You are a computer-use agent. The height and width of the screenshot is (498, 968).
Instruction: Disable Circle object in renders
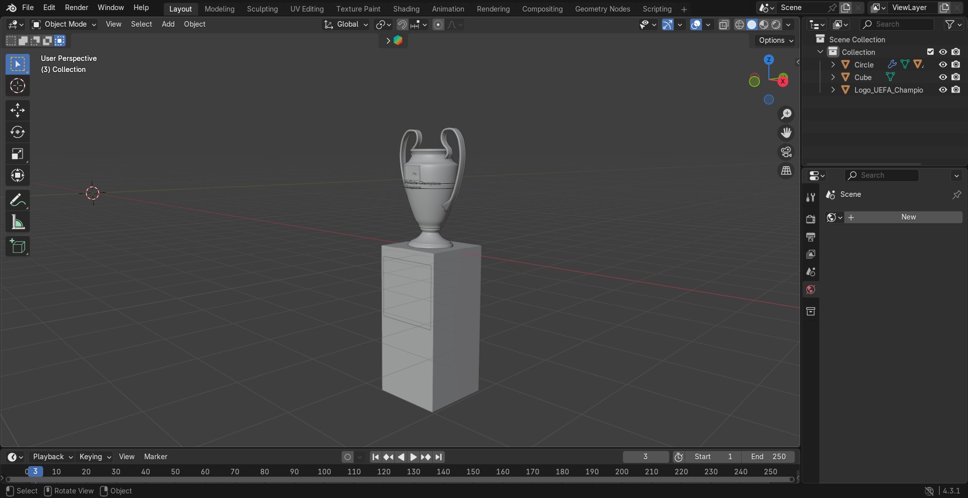coord(956,64)
